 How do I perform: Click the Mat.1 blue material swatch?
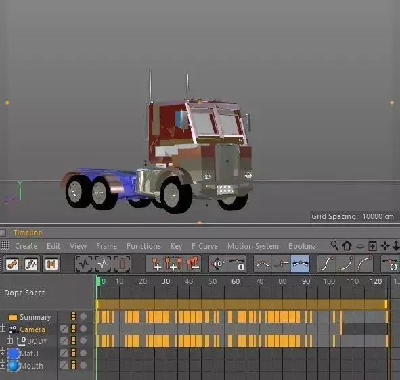click(14, 354)
